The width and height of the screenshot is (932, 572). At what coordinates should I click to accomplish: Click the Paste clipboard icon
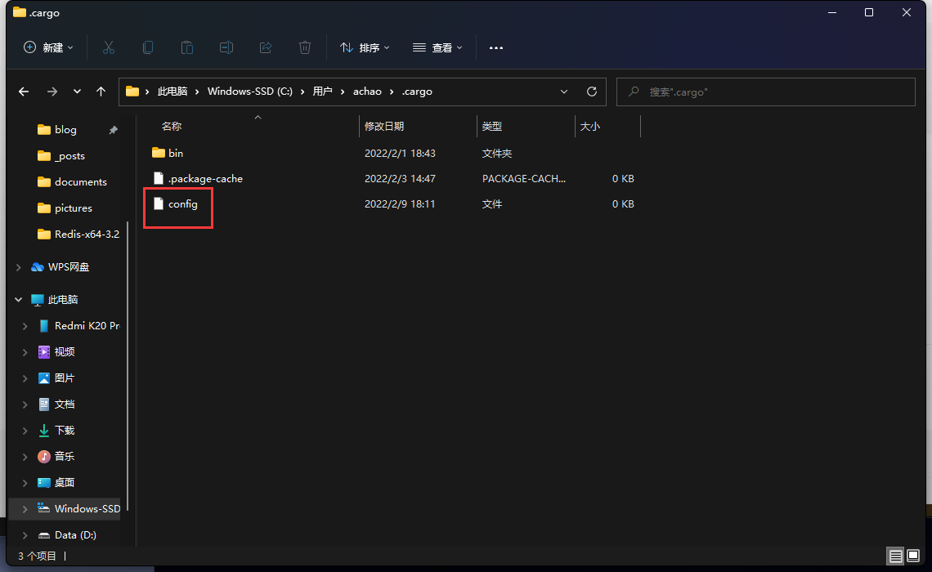tap(187, 47)
